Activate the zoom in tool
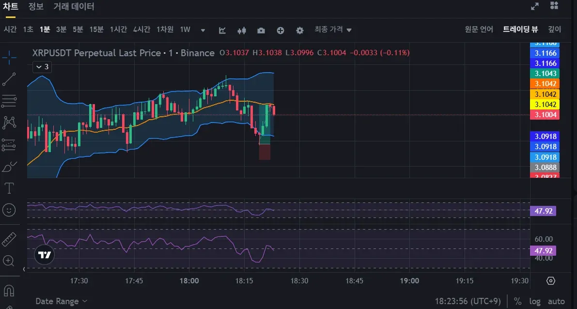This screenshot has width=577, height=309. 8,261
